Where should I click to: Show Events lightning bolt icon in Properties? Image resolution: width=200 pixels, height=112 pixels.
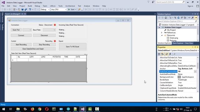(170, 54)
